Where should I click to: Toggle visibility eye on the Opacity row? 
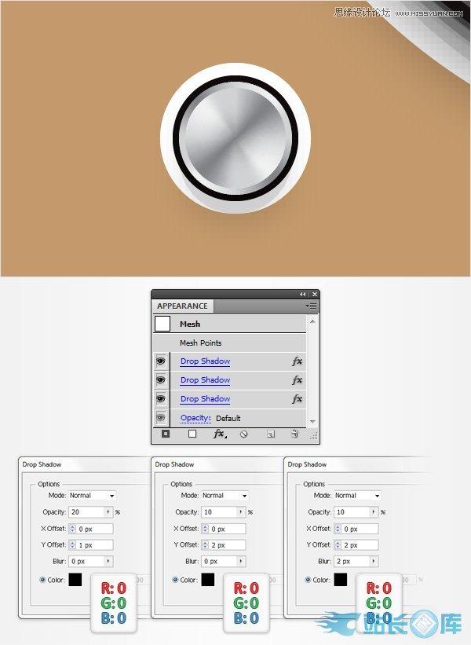[x=161, y=418]
